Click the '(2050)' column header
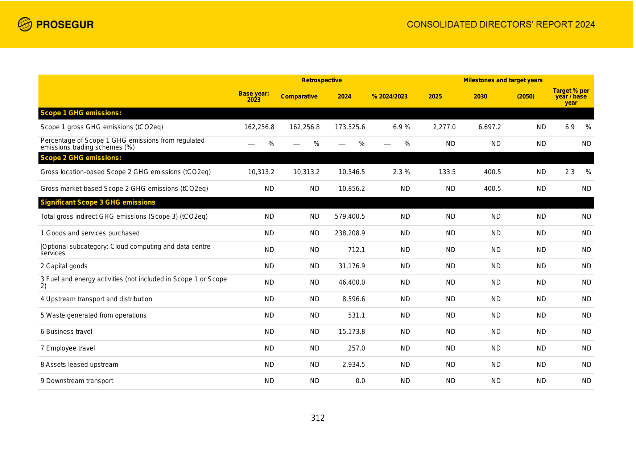The image size is (636, 449). (x=526, y=96)
